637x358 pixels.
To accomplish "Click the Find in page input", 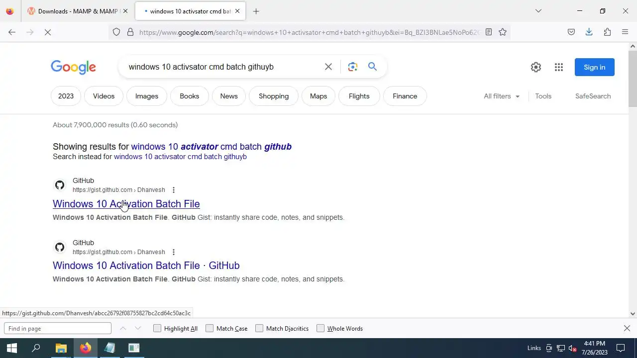I will click(x=58, y=328).
